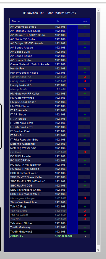Click the green plus for Handy Nokia 8.3
The image size is (106, 259).
click(85, 85)
